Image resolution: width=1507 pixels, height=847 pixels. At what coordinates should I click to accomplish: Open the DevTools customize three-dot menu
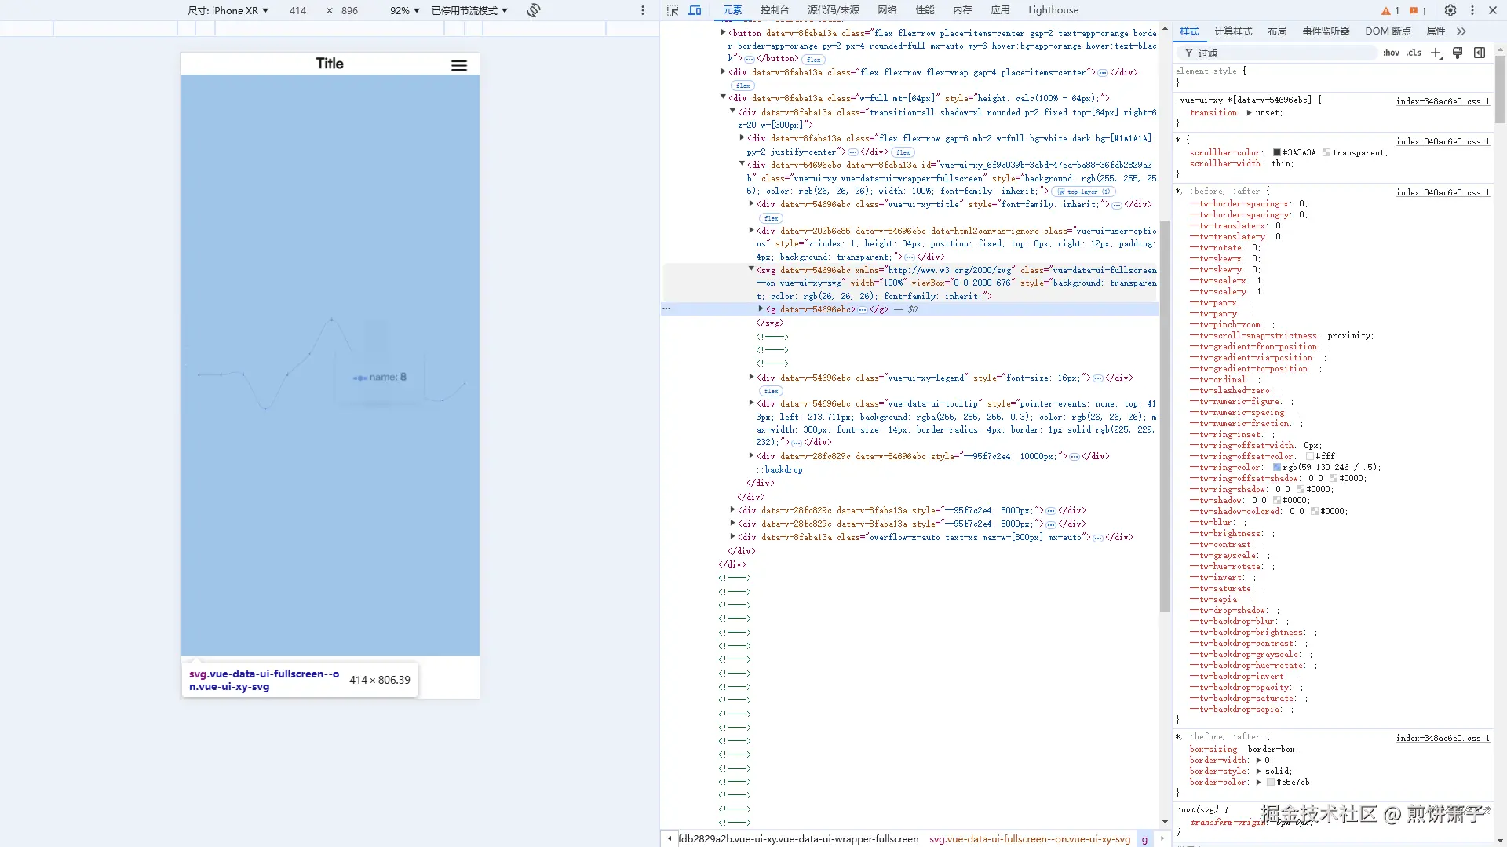(1472, 10)
